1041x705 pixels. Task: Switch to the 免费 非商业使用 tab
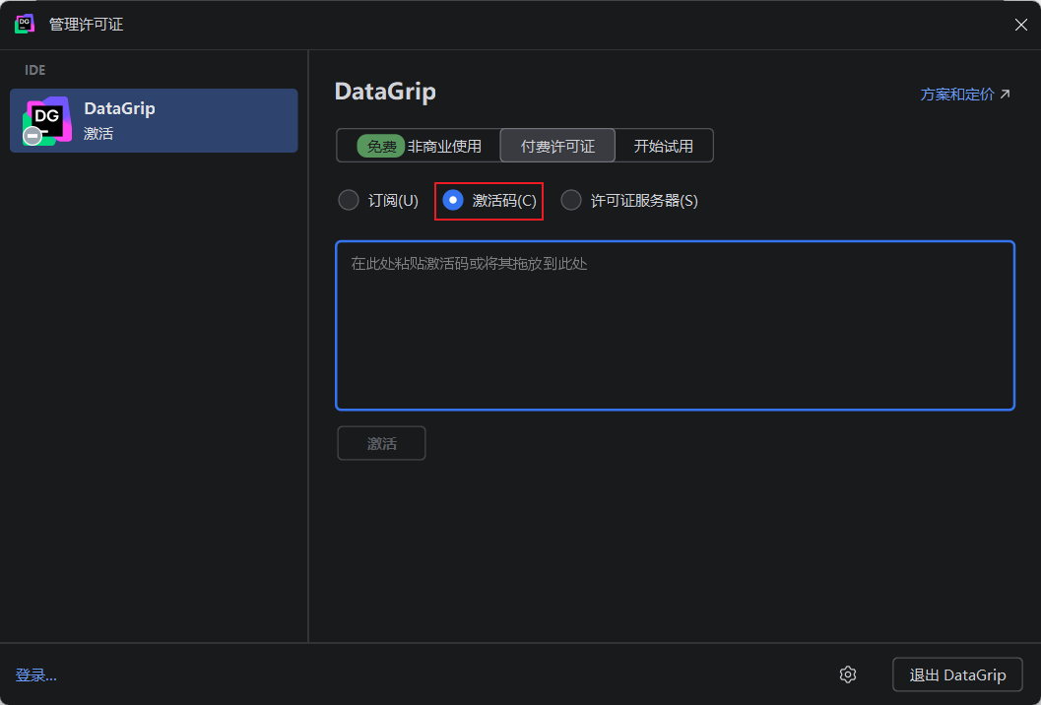[419, 146]
